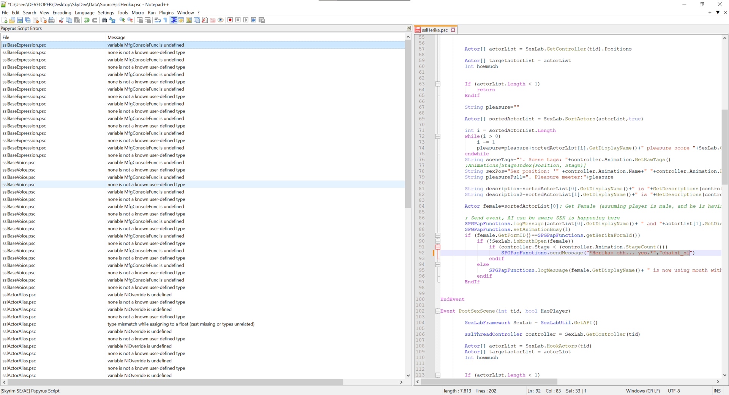This screenshot has height=395, width=729.
Task: Open the File menu
Action: click(5, 13)
